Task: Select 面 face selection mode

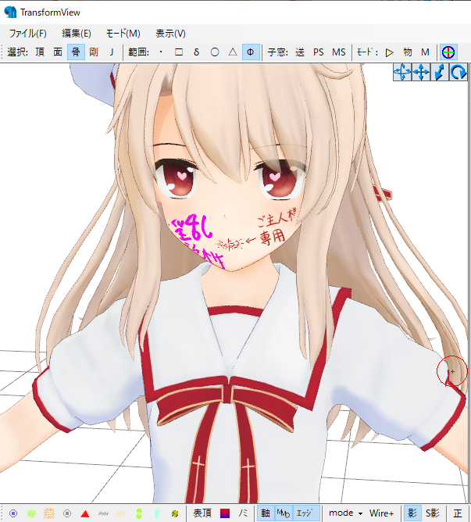Action: tap(58, 52)
